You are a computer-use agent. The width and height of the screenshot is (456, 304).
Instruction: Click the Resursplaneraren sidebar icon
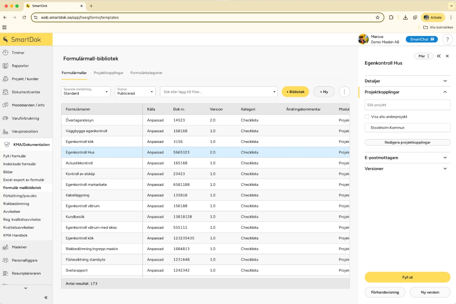[5, 273]
